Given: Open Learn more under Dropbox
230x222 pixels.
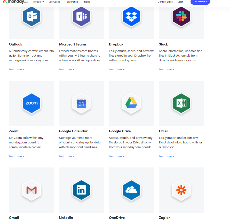Looking at the screenshot, I should (x=116, y=70).
